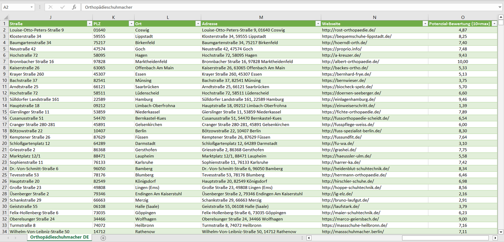Click vertical scrollbar down arrow
The height and width of the screenshot is (242, 504).
pos(501,232)
